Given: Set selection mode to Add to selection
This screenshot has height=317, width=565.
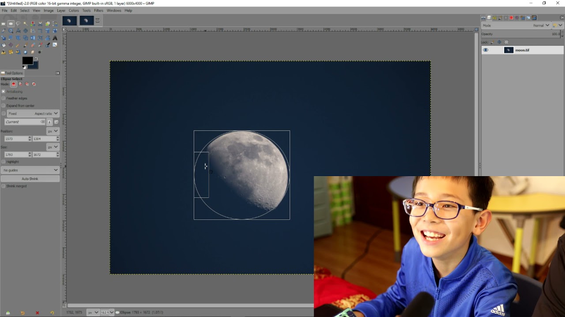Looking at the screenshot, I should [x=20, y=84].
